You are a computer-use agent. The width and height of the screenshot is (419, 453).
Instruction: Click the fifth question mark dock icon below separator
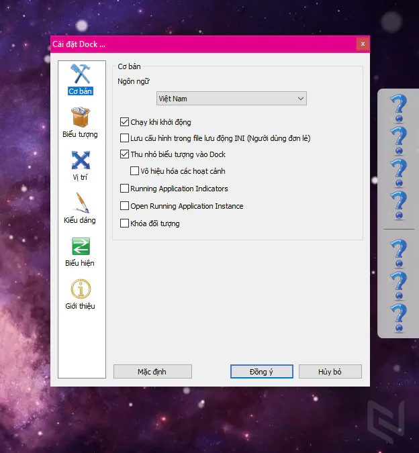[399, 253]
